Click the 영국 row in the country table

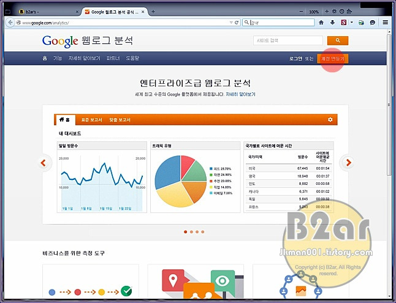point(288,176)
